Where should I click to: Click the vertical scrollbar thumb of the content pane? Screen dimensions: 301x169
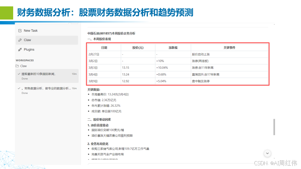pos(274,127)
